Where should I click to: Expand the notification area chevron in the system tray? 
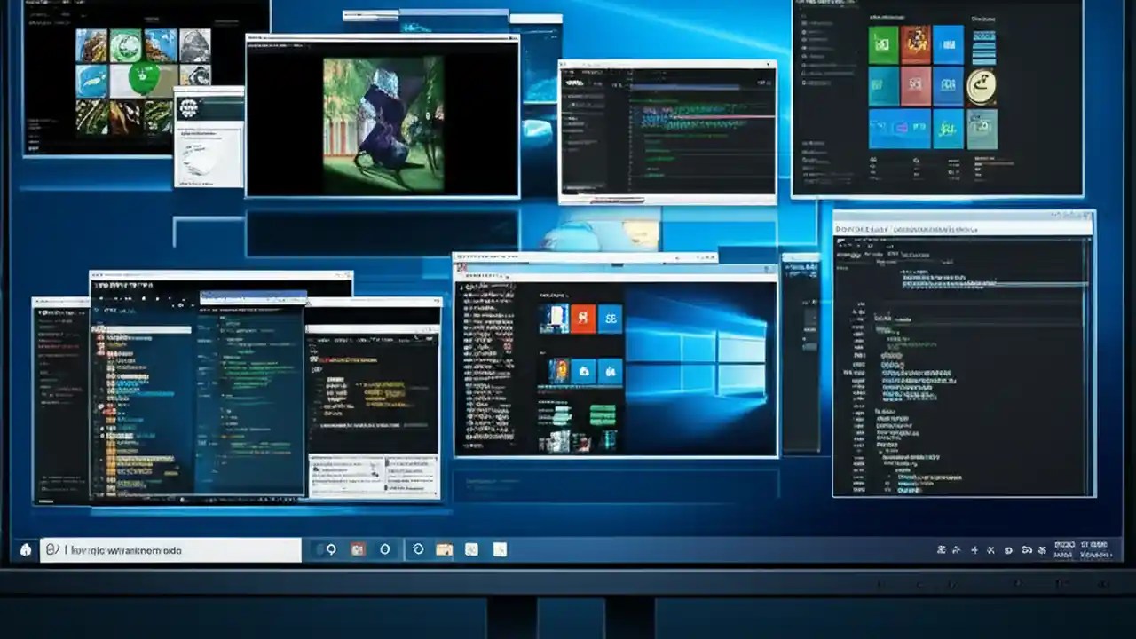pyautogui.click(x=942, y=549)
